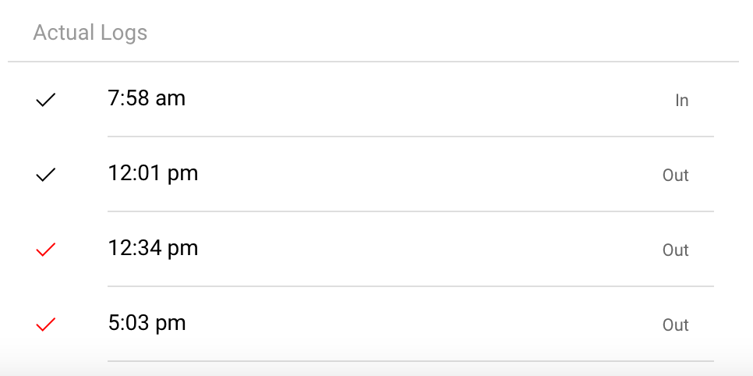This screenshot has height=376, width=753.
Task: Select the 5:03 pm time text
Action: (x=147, y=323)
